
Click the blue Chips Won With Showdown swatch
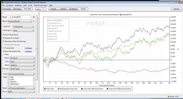click(82, 89)
